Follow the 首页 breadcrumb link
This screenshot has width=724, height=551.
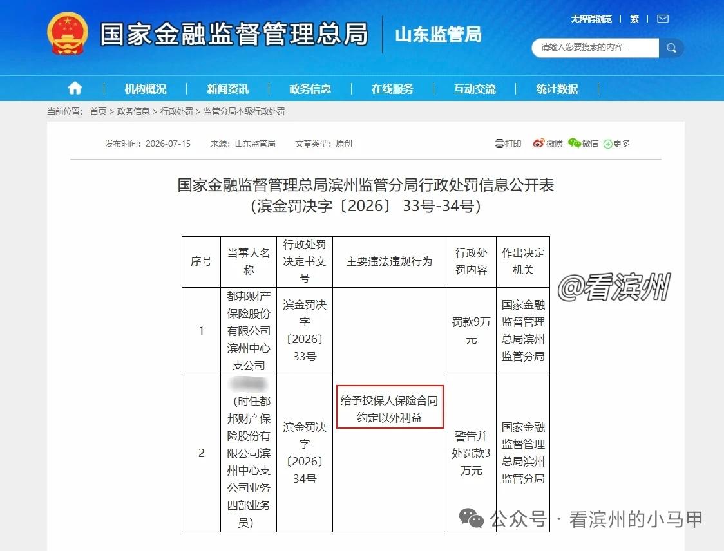point(98,111)
